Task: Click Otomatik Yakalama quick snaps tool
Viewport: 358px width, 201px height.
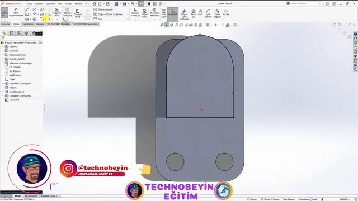Action: point(154,12)
